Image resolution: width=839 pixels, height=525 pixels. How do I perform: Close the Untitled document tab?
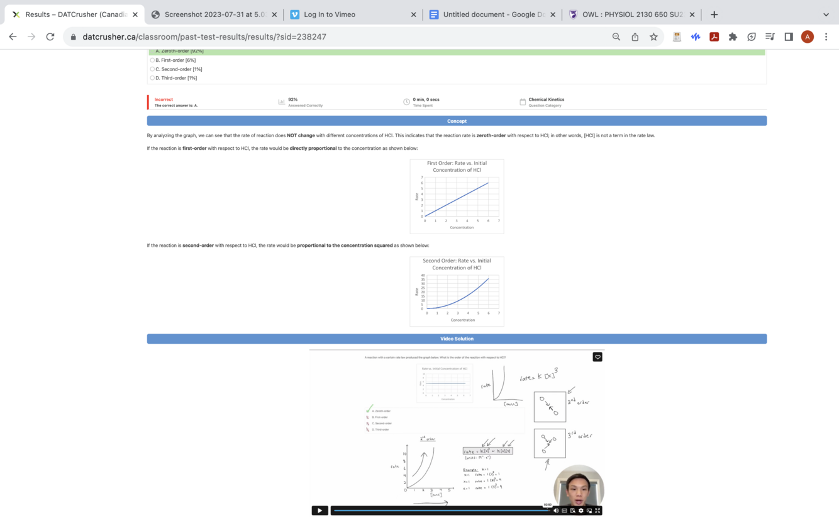tap(553, 14)
